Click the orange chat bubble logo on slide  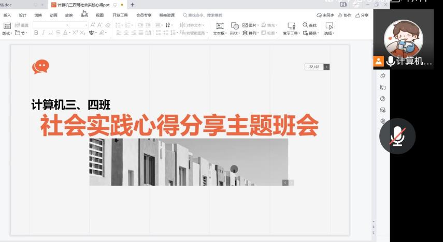[x=40, y=67]
